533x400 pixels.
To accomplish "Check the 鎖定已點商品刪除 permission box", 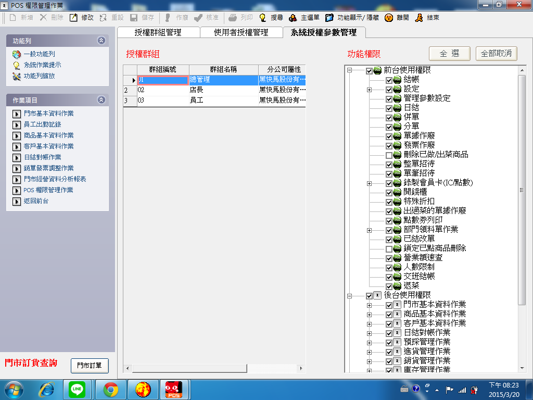I will coord(389,248).
